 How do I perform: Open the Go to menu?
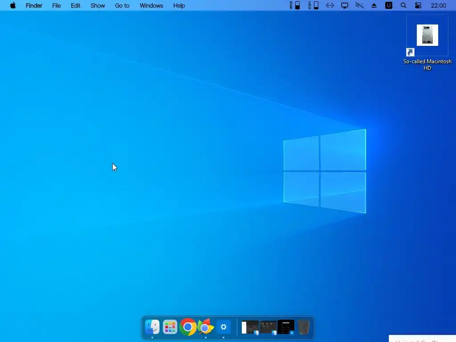[122, 5]
